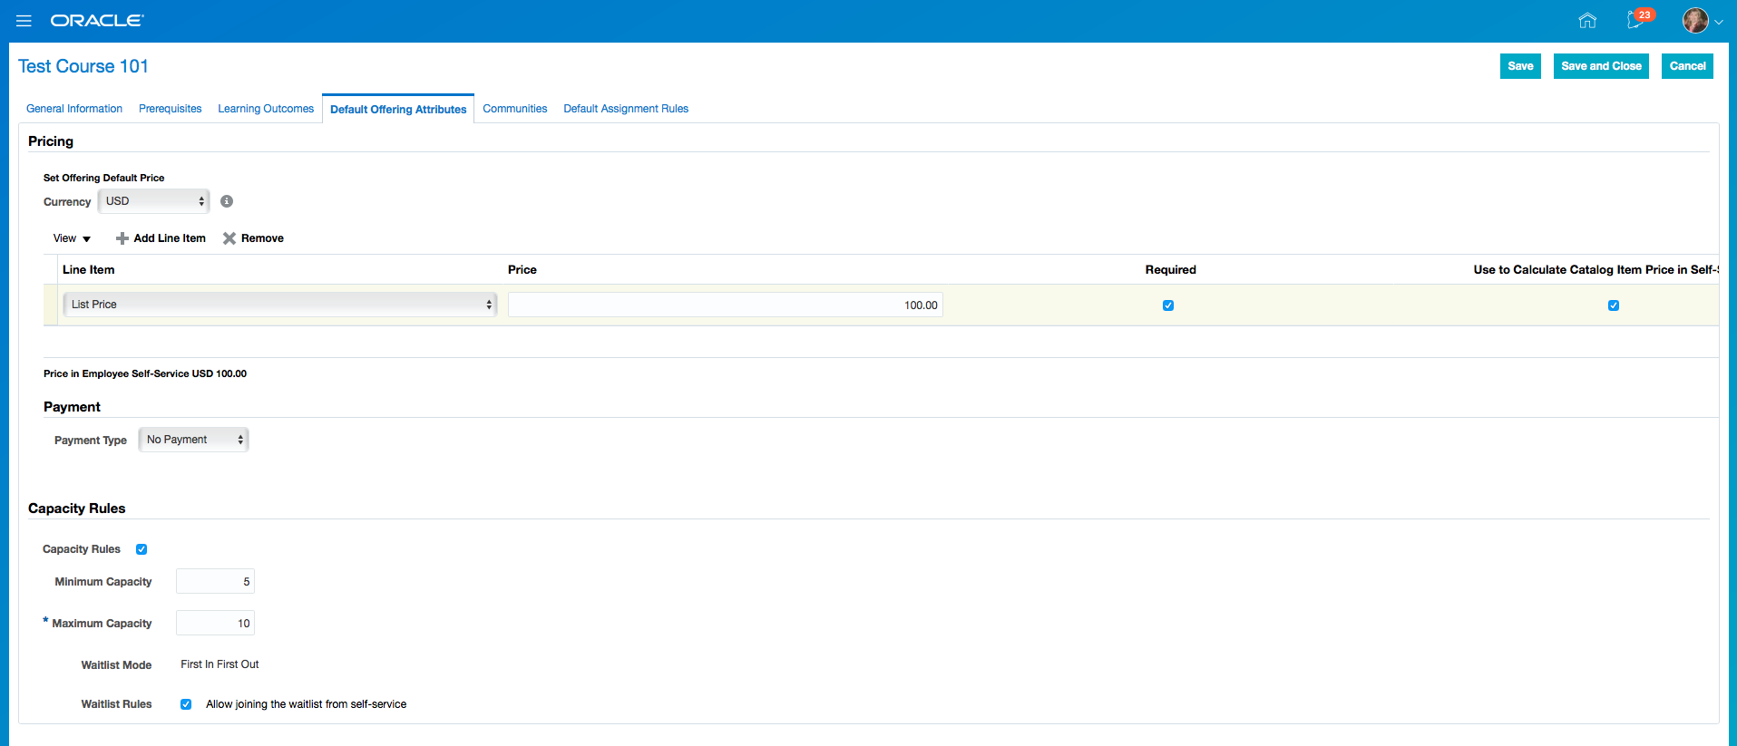Click the Price input field showing 100.00

726,305
